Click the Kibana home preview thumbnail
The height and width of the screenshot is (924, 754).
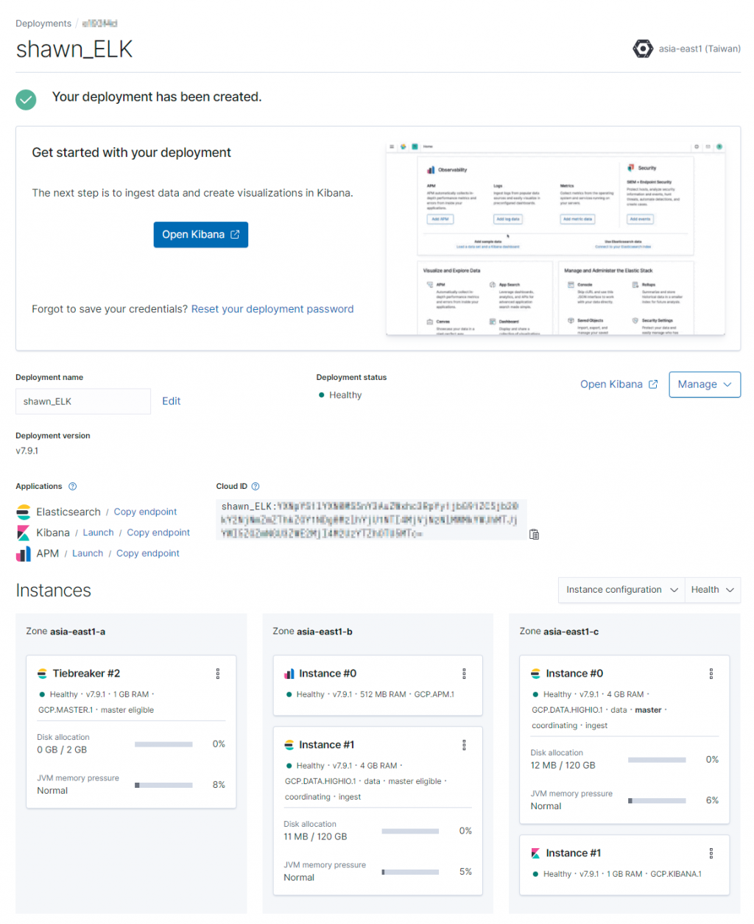click(555, 239)
